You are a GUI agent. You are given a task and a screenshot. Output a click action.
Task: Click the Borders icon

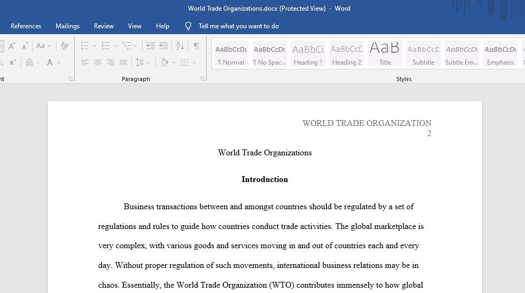pos(184,62)
